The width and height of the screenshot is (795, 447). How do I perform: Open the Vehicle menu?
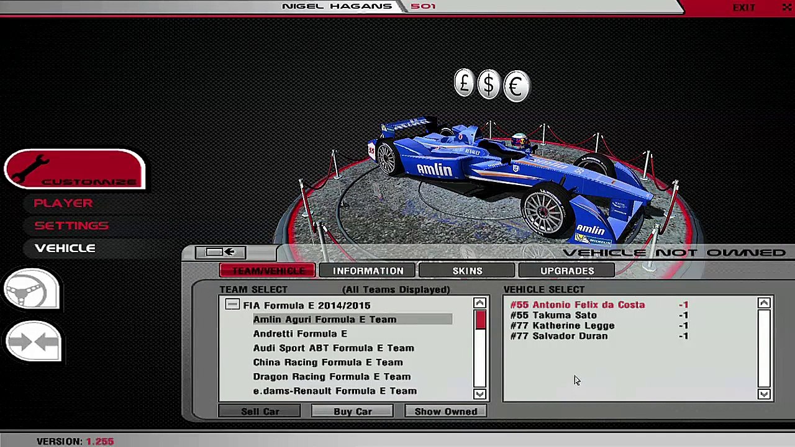click(65, 248)
